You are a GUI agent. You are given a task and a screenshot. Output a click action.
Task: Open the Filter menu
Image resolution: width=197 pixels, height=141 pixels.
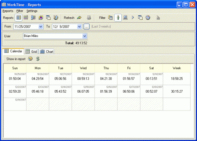[20, 11]
